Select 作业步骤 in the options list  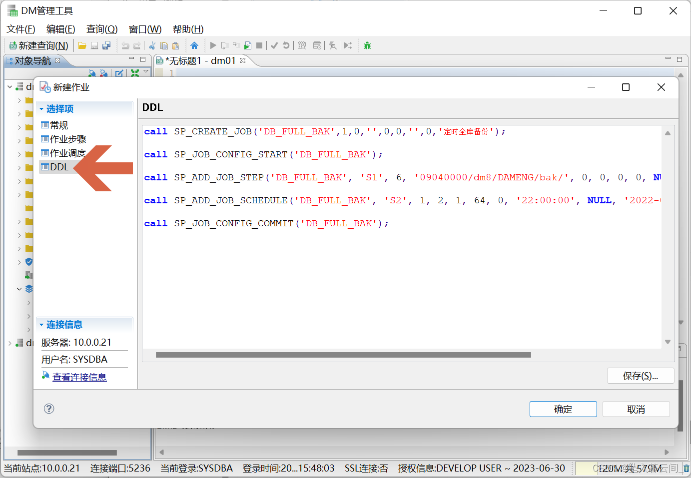point(63,139)
